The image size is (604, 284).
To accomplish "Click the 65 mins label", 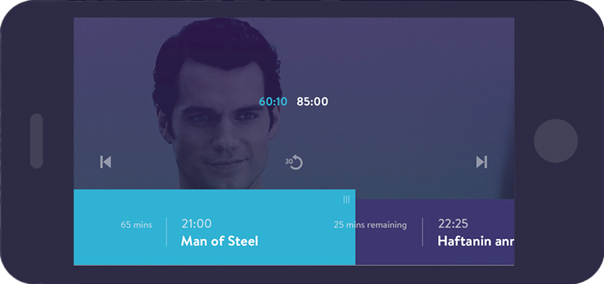I will click(136, 224).
